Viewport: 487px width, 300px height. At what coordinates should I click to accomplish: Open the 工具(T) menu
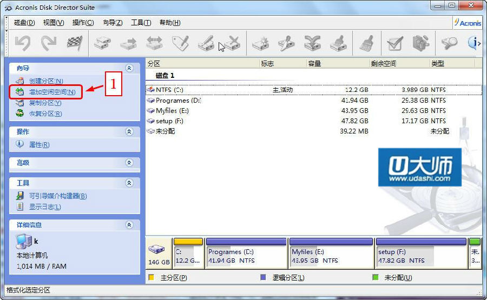tap(141, 23)
